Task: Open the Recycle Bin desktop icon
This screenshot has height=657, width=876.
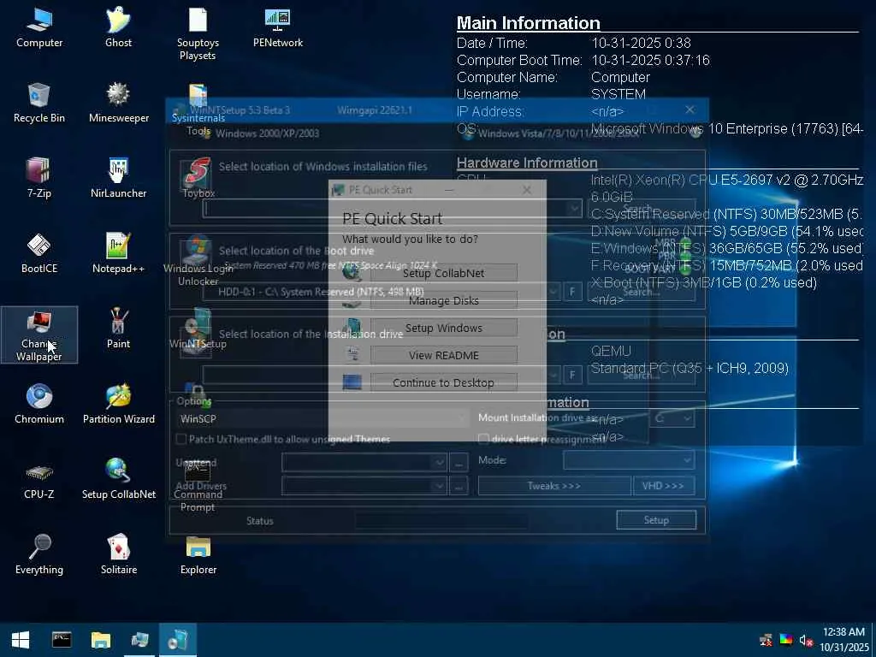Action: point(39,104)
